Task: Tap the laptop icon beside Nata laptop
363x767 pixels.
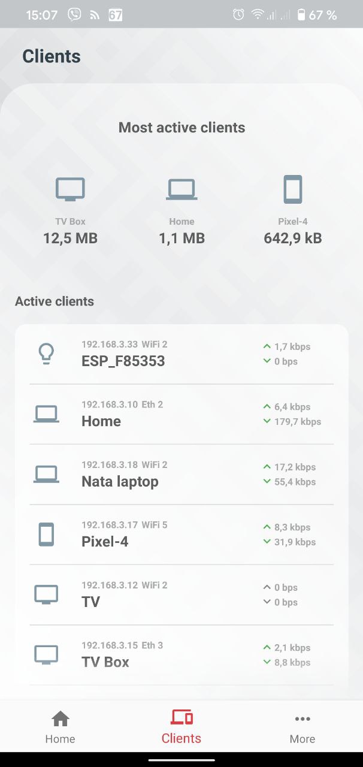Action: tap(46, 474)
